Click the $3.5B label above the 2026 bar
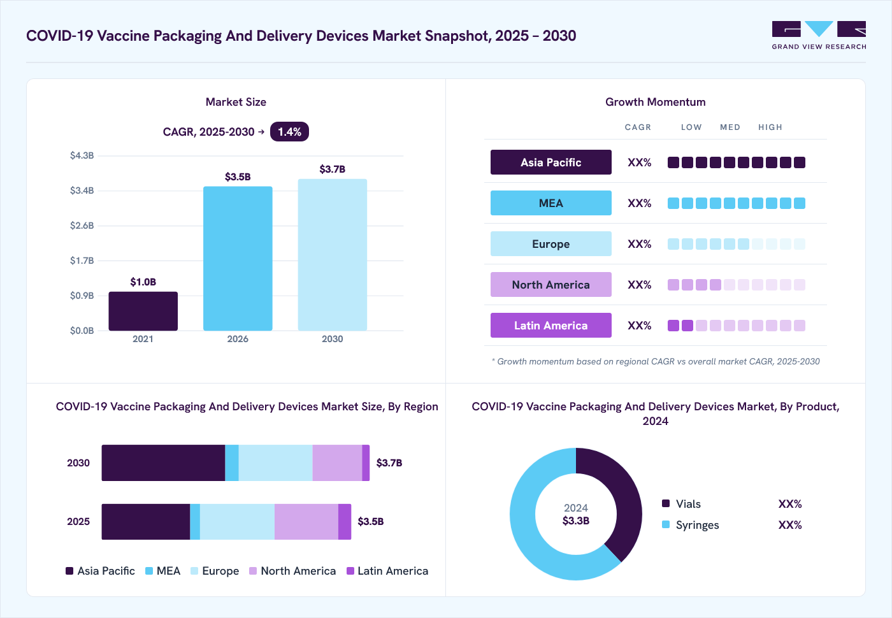Viewport: 892px width, 618px height. [238, 176]
